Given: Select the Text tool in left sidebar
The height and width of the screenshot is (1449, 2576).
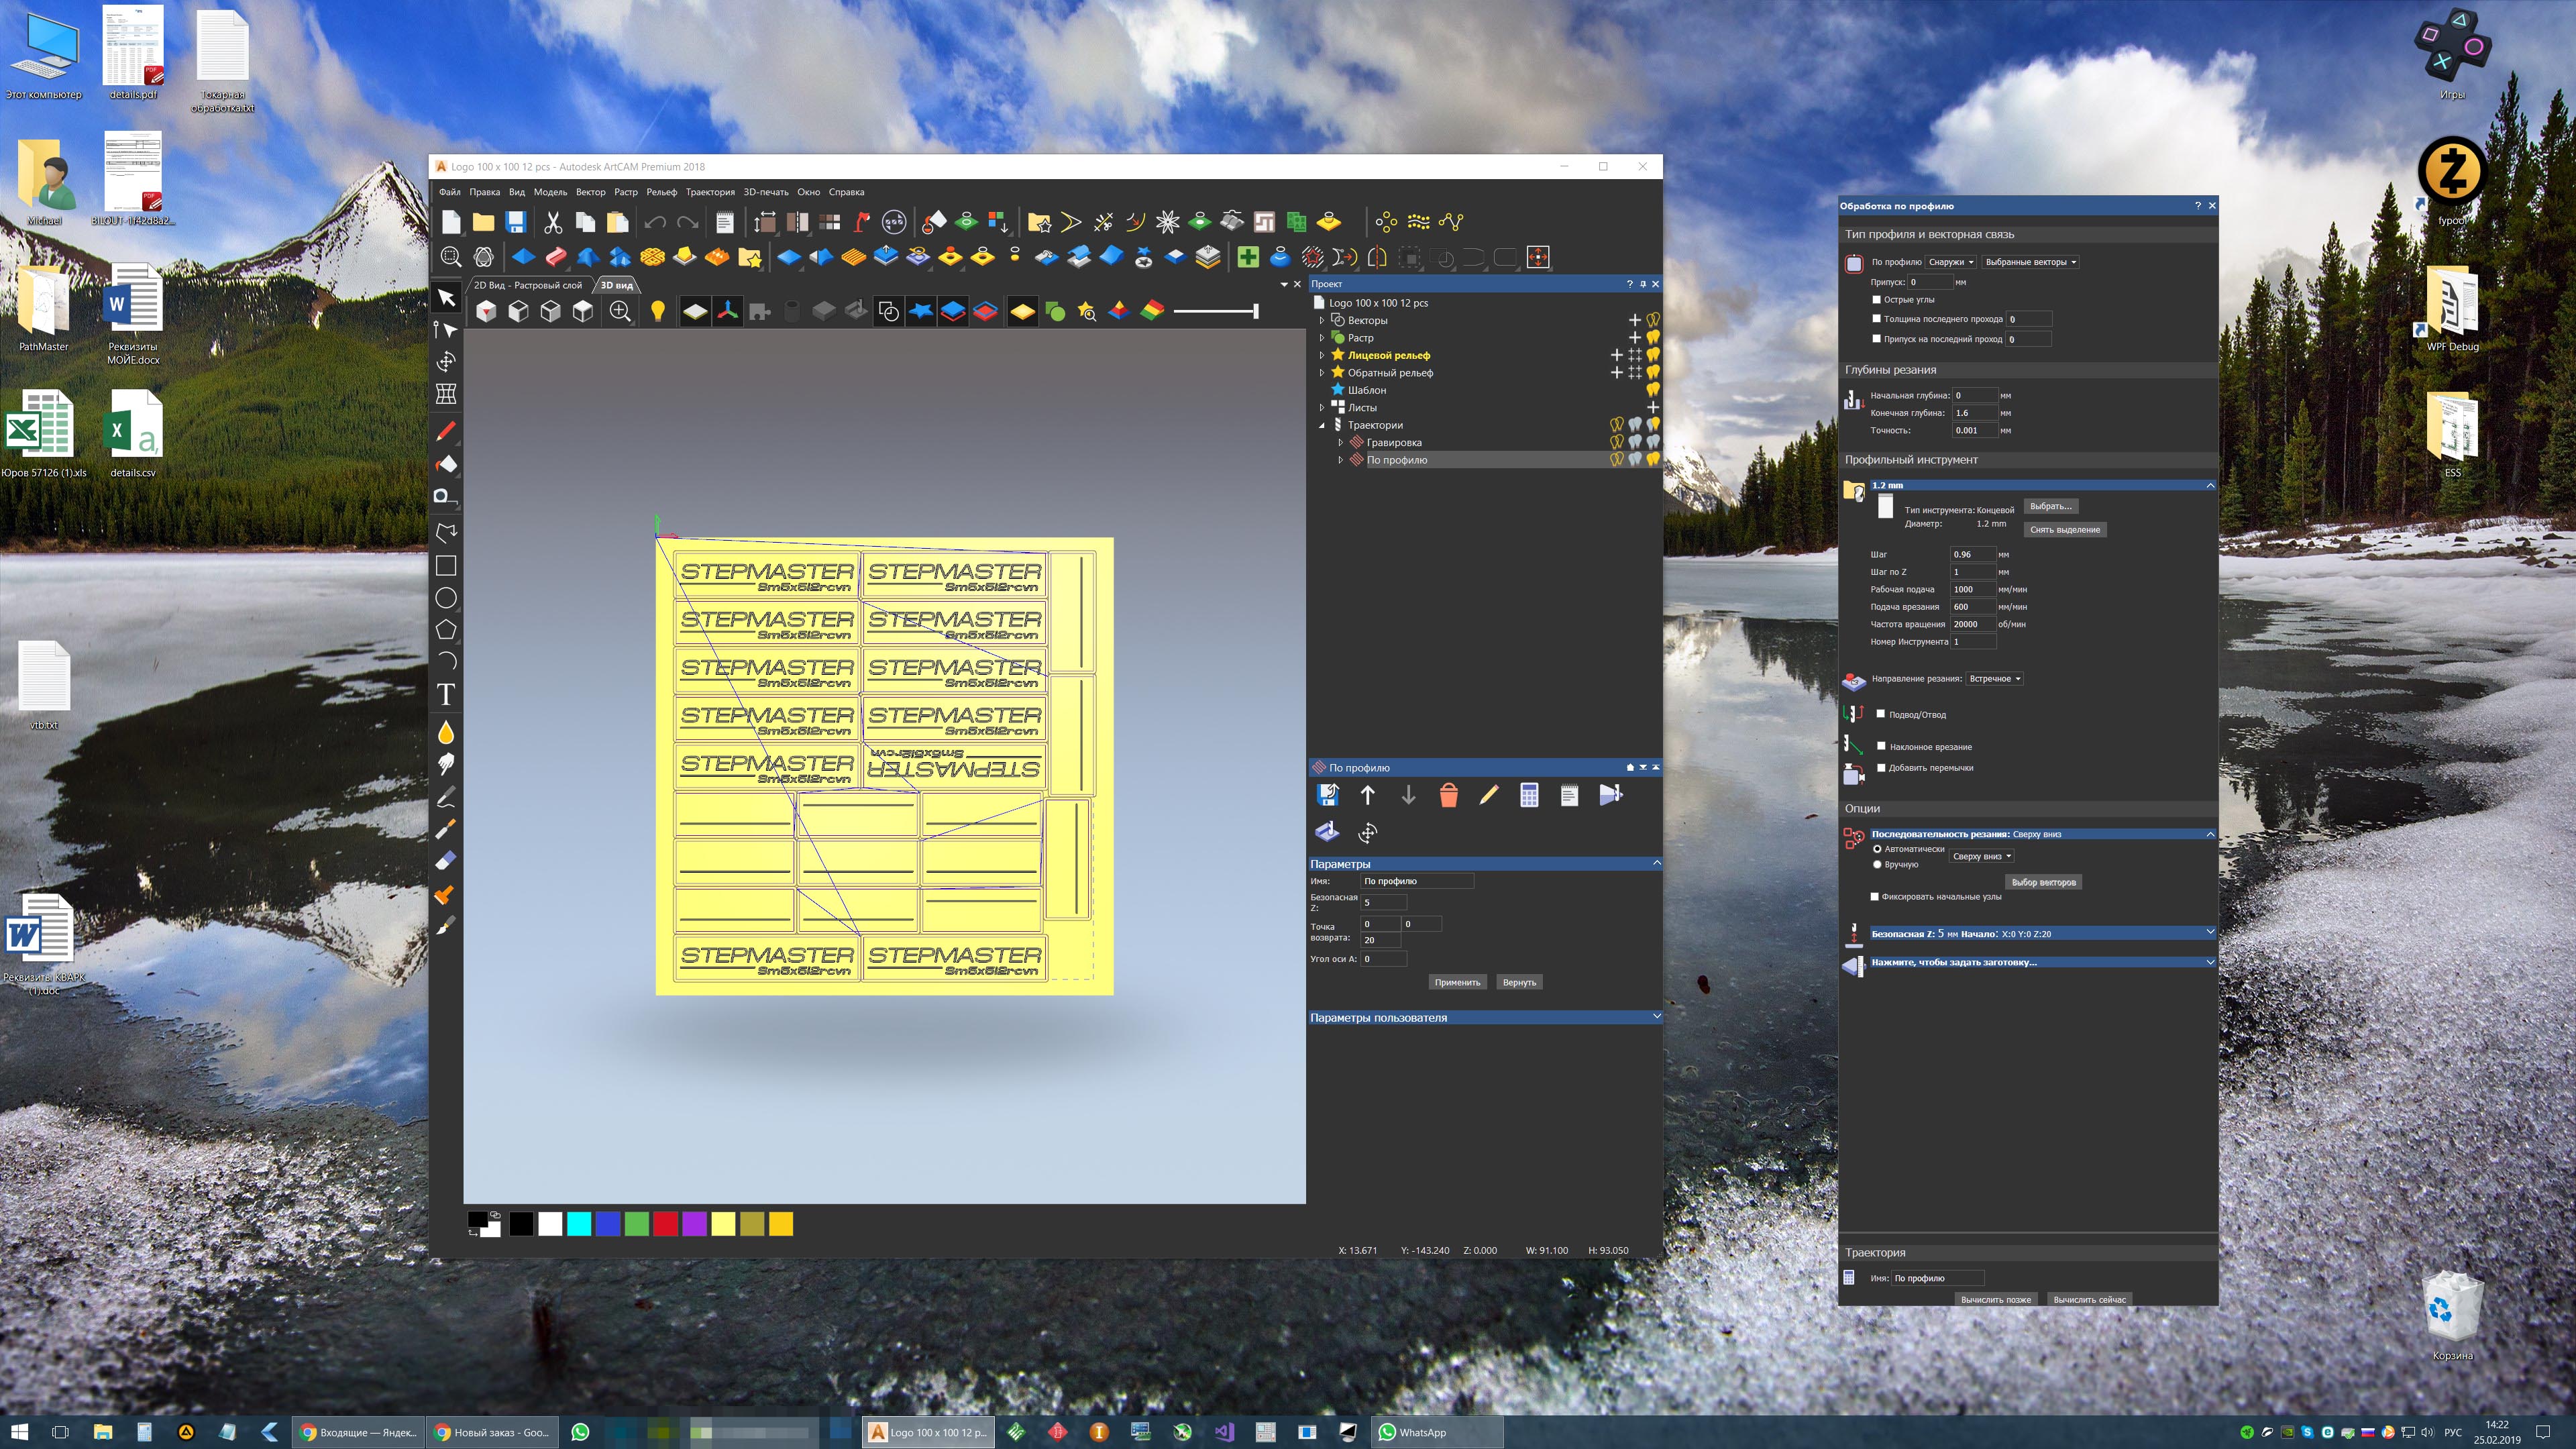Looking at the screenshot, I should pyautogui.click(x=446, y=695).
